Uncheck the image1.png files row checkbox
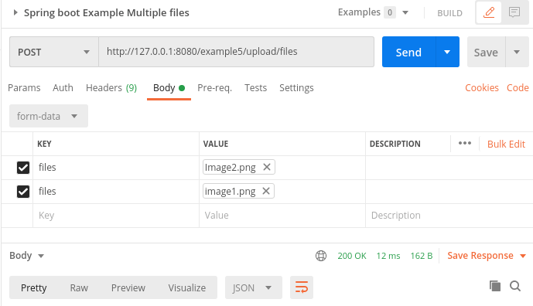Image resolution: width=533 pixels, height=306 pixels. 23,192
